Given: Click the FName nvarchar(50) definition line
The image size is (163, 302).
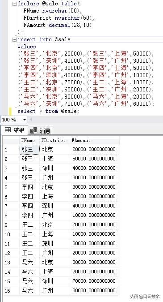Looking at the screenshot, I should pyautogui.click(x=53, y=11).
